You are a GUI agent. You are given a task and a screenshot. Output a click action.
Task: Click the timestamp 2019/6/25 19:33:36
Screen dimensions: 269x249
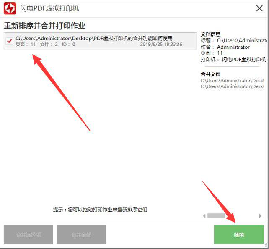161,45
